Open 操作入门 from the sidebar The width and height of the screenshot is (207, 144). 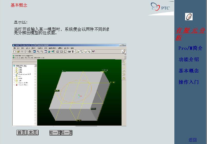pyautogui.click(x=189, y=82)
